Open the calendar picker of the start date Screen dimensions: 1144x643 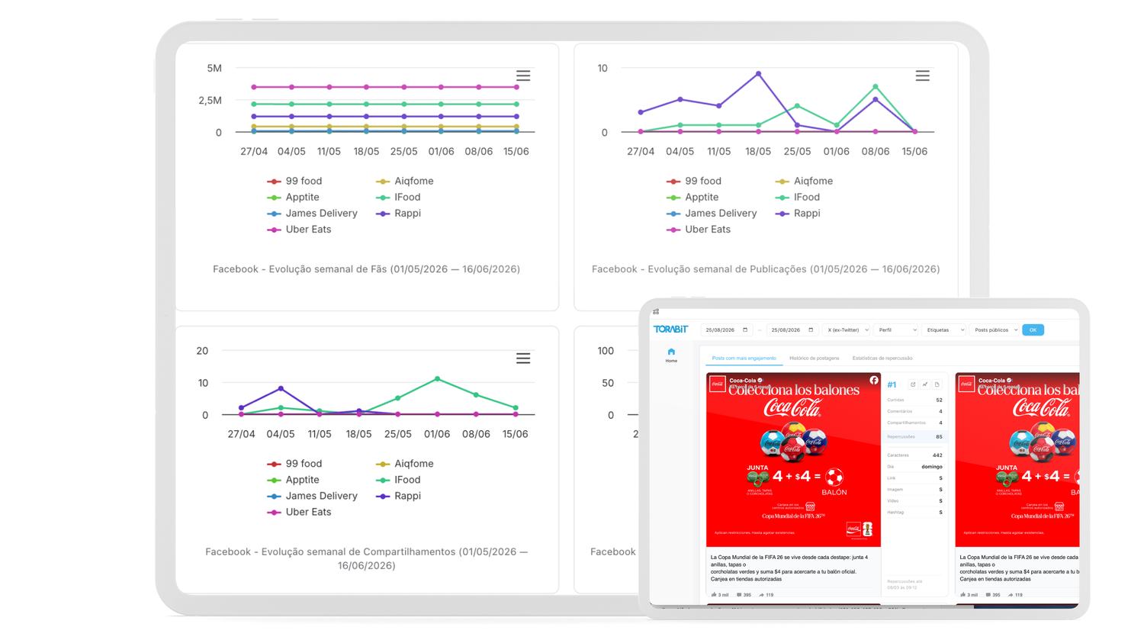pyautogui.click(x=745, y=330)
